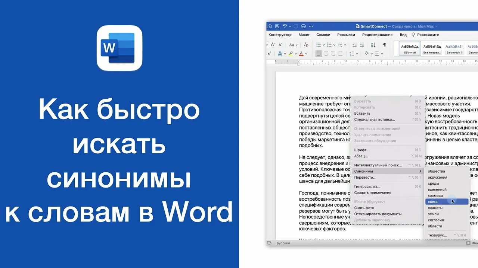Increase the paragraph indent

pyautogui.click(x=362, y=45)
